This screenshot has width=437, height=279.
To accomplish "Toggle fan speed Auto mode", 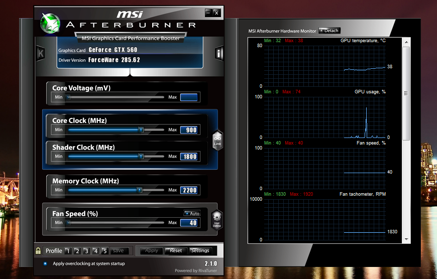I will click(x=192, y=214).
